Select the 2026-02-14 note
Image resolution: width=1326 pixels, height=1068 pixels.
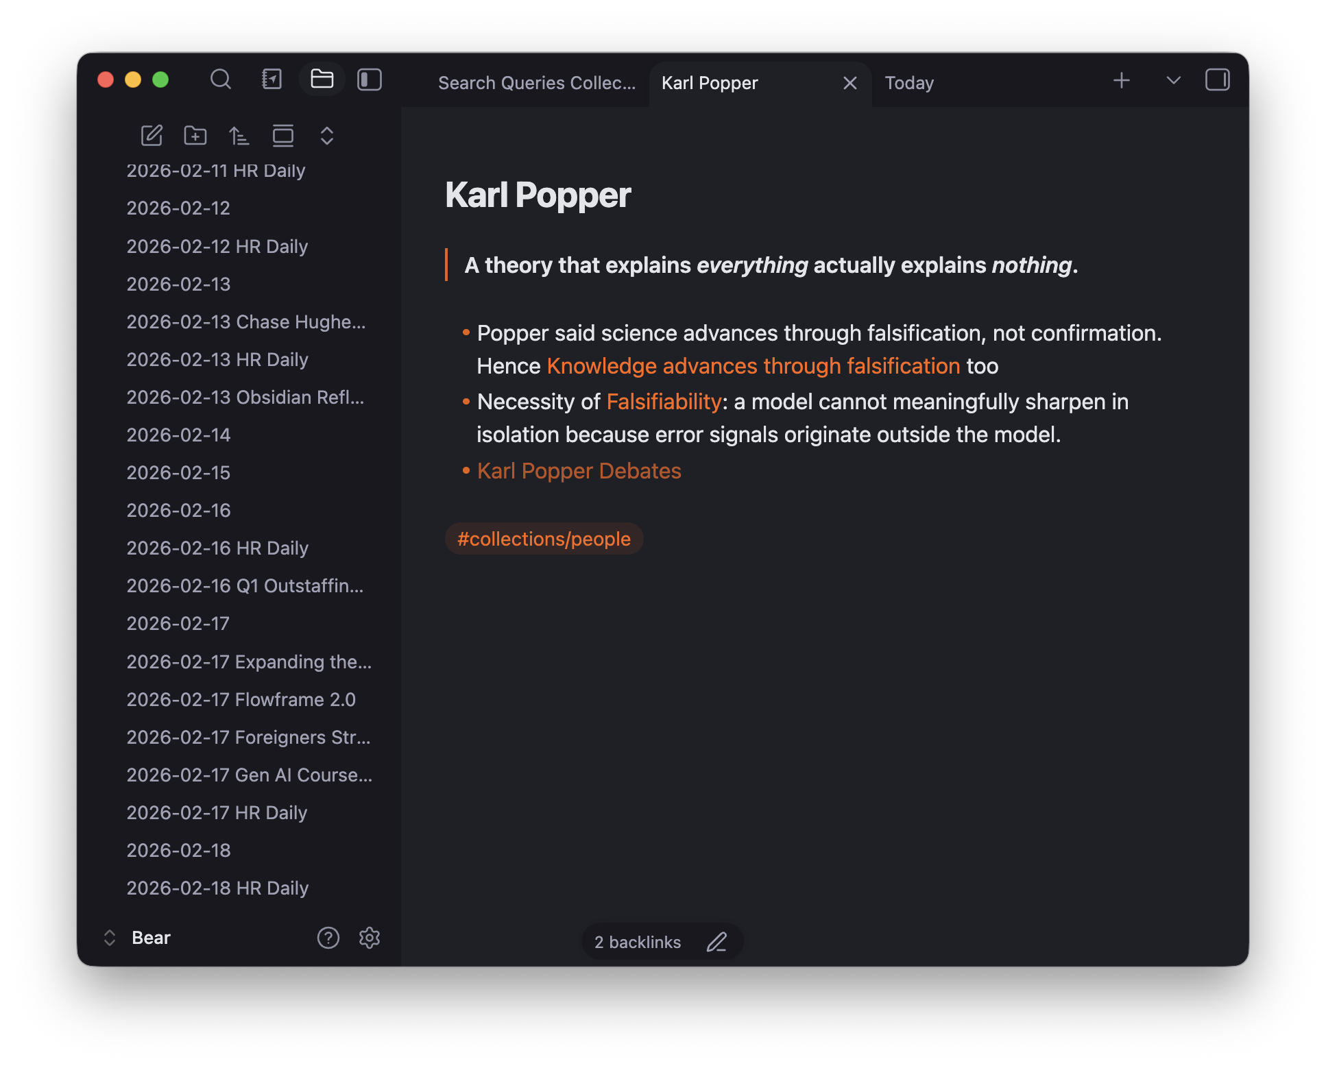[178, 435]
